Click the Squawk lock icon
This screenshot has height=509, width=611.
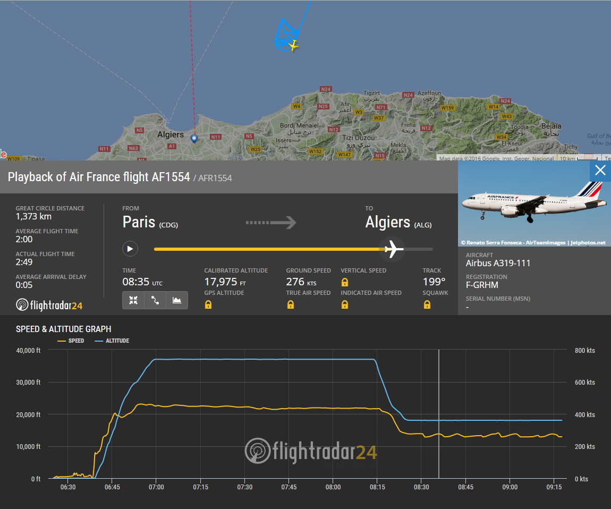[427, 304]
